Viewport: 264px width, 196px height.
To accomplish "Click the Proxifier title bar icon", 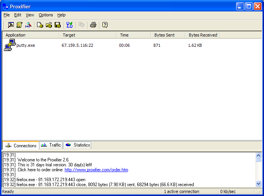I will point(5,6).
